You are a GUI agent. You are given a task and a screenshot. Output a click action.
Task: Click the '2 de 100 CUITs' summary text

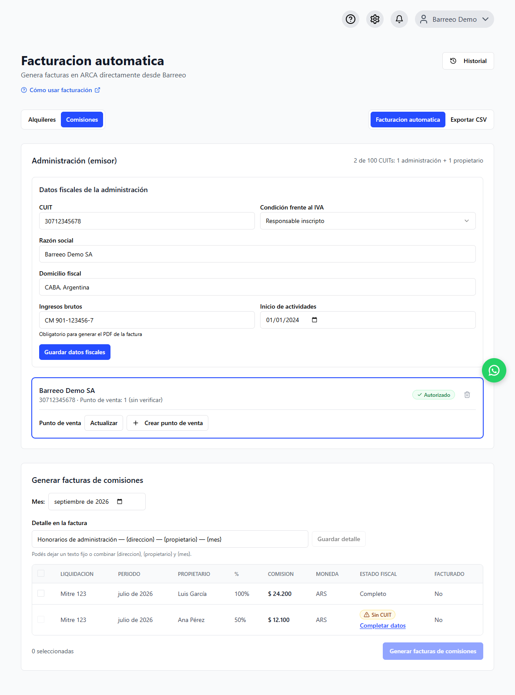click(418, 160)
